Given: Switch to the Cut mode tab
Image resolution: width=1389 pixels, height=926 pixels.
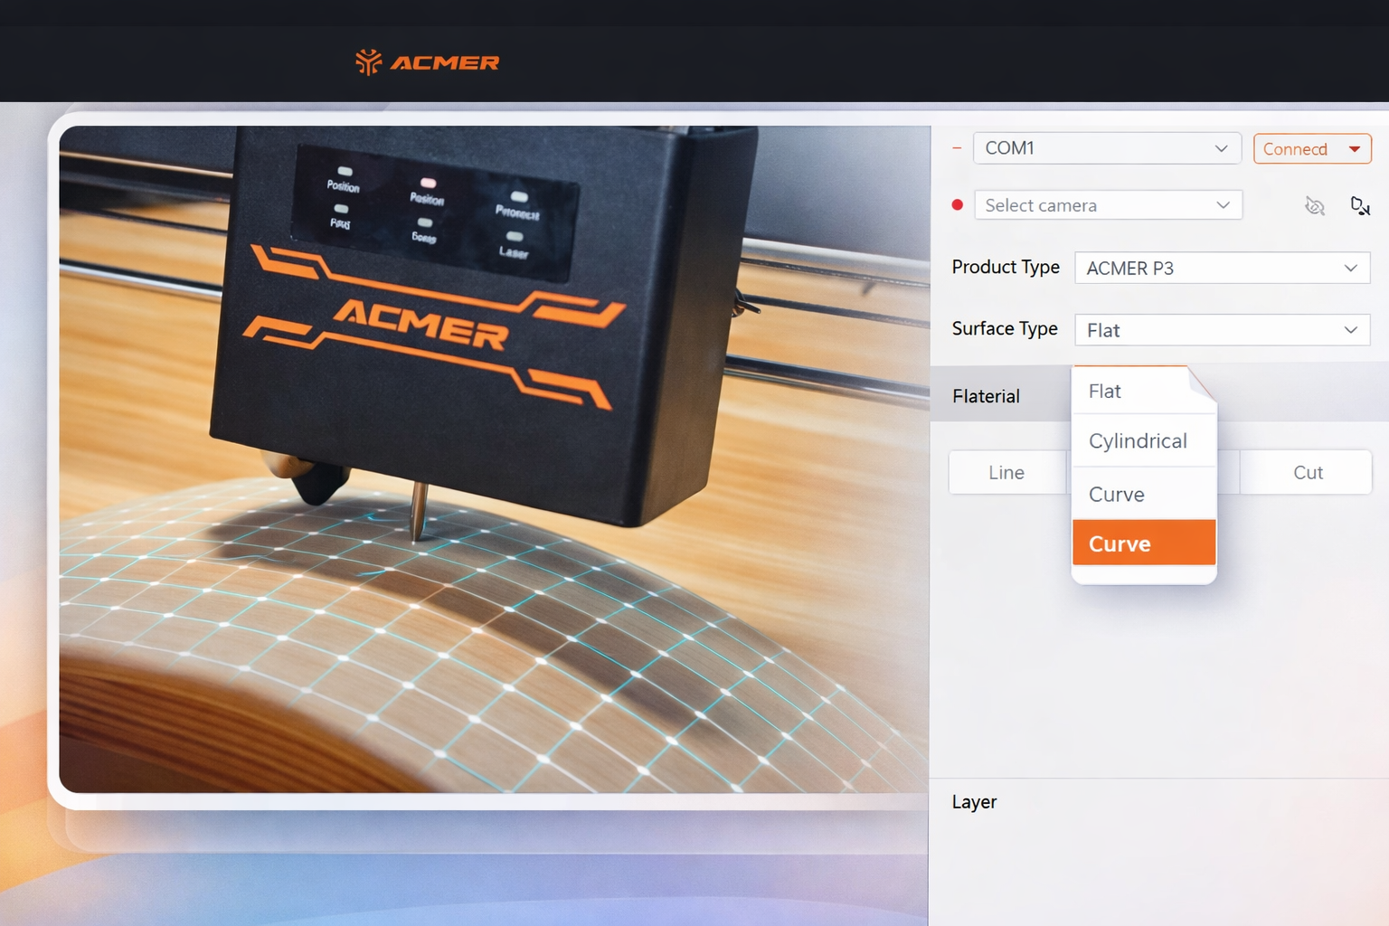Looking at the screenshot, I should pyautogui.click(x=1307, y=473).
